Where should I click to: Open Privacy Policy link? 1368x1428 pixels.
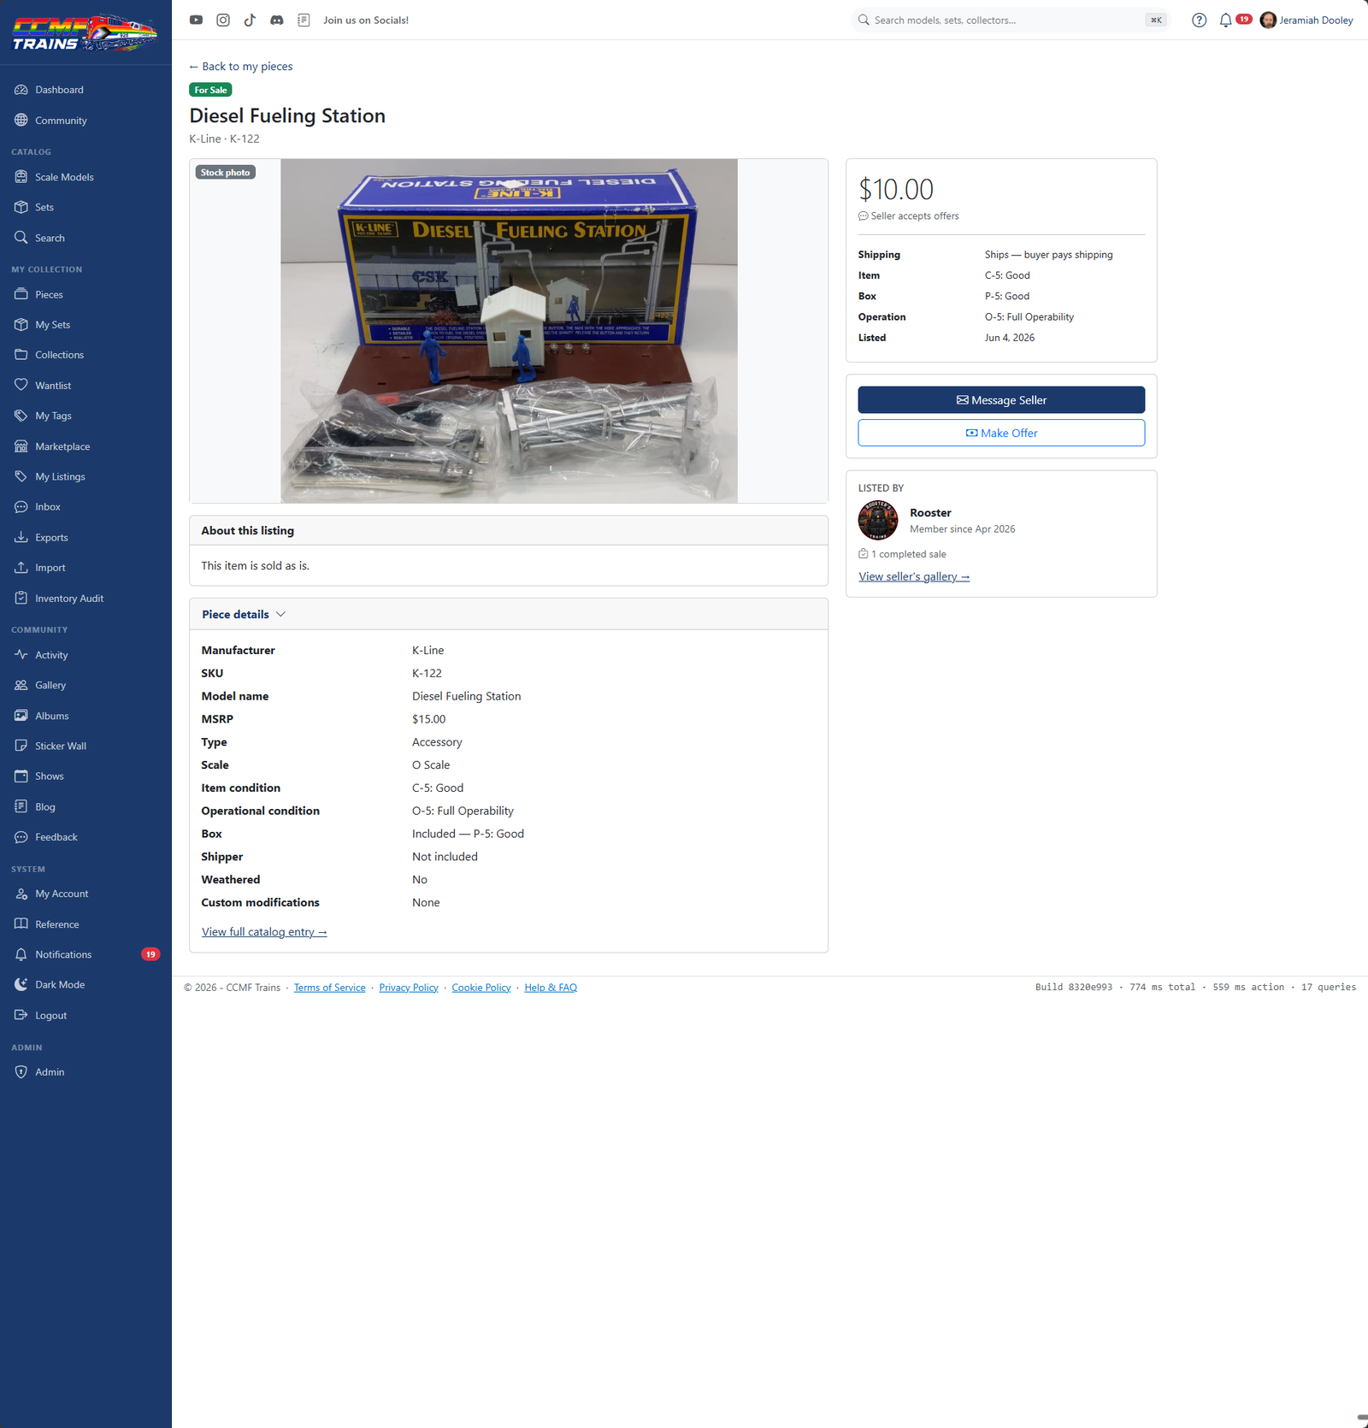[409, 988]
